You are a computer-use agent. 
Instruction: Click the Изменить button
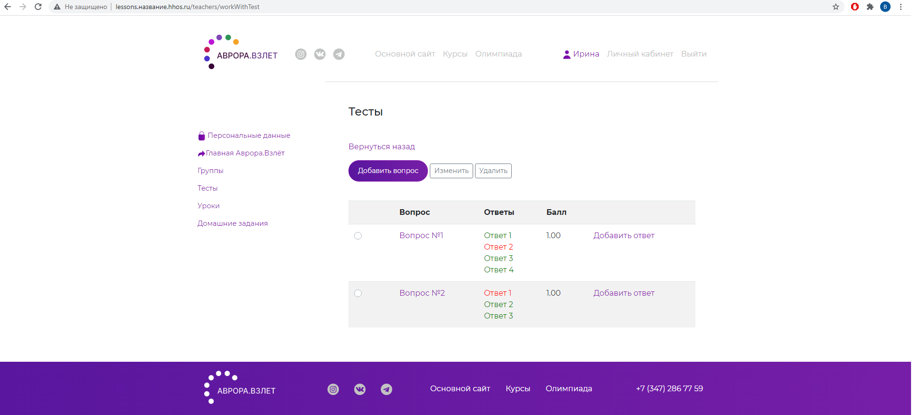click(x=451, y=171)
